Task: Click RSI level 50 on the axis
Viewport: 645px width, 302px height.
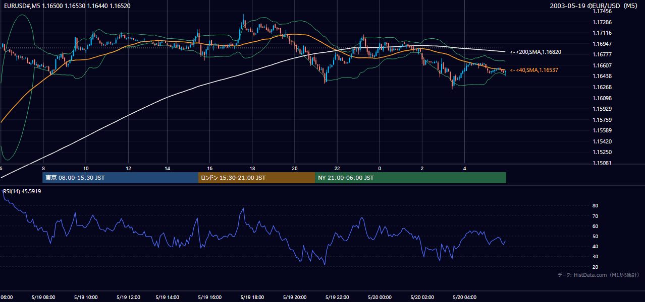Action: click(595, 236)
